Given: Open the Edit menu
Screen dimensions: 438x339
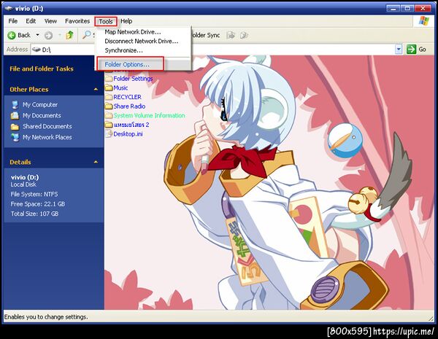Looking at the screenshot, I should 31,21.
